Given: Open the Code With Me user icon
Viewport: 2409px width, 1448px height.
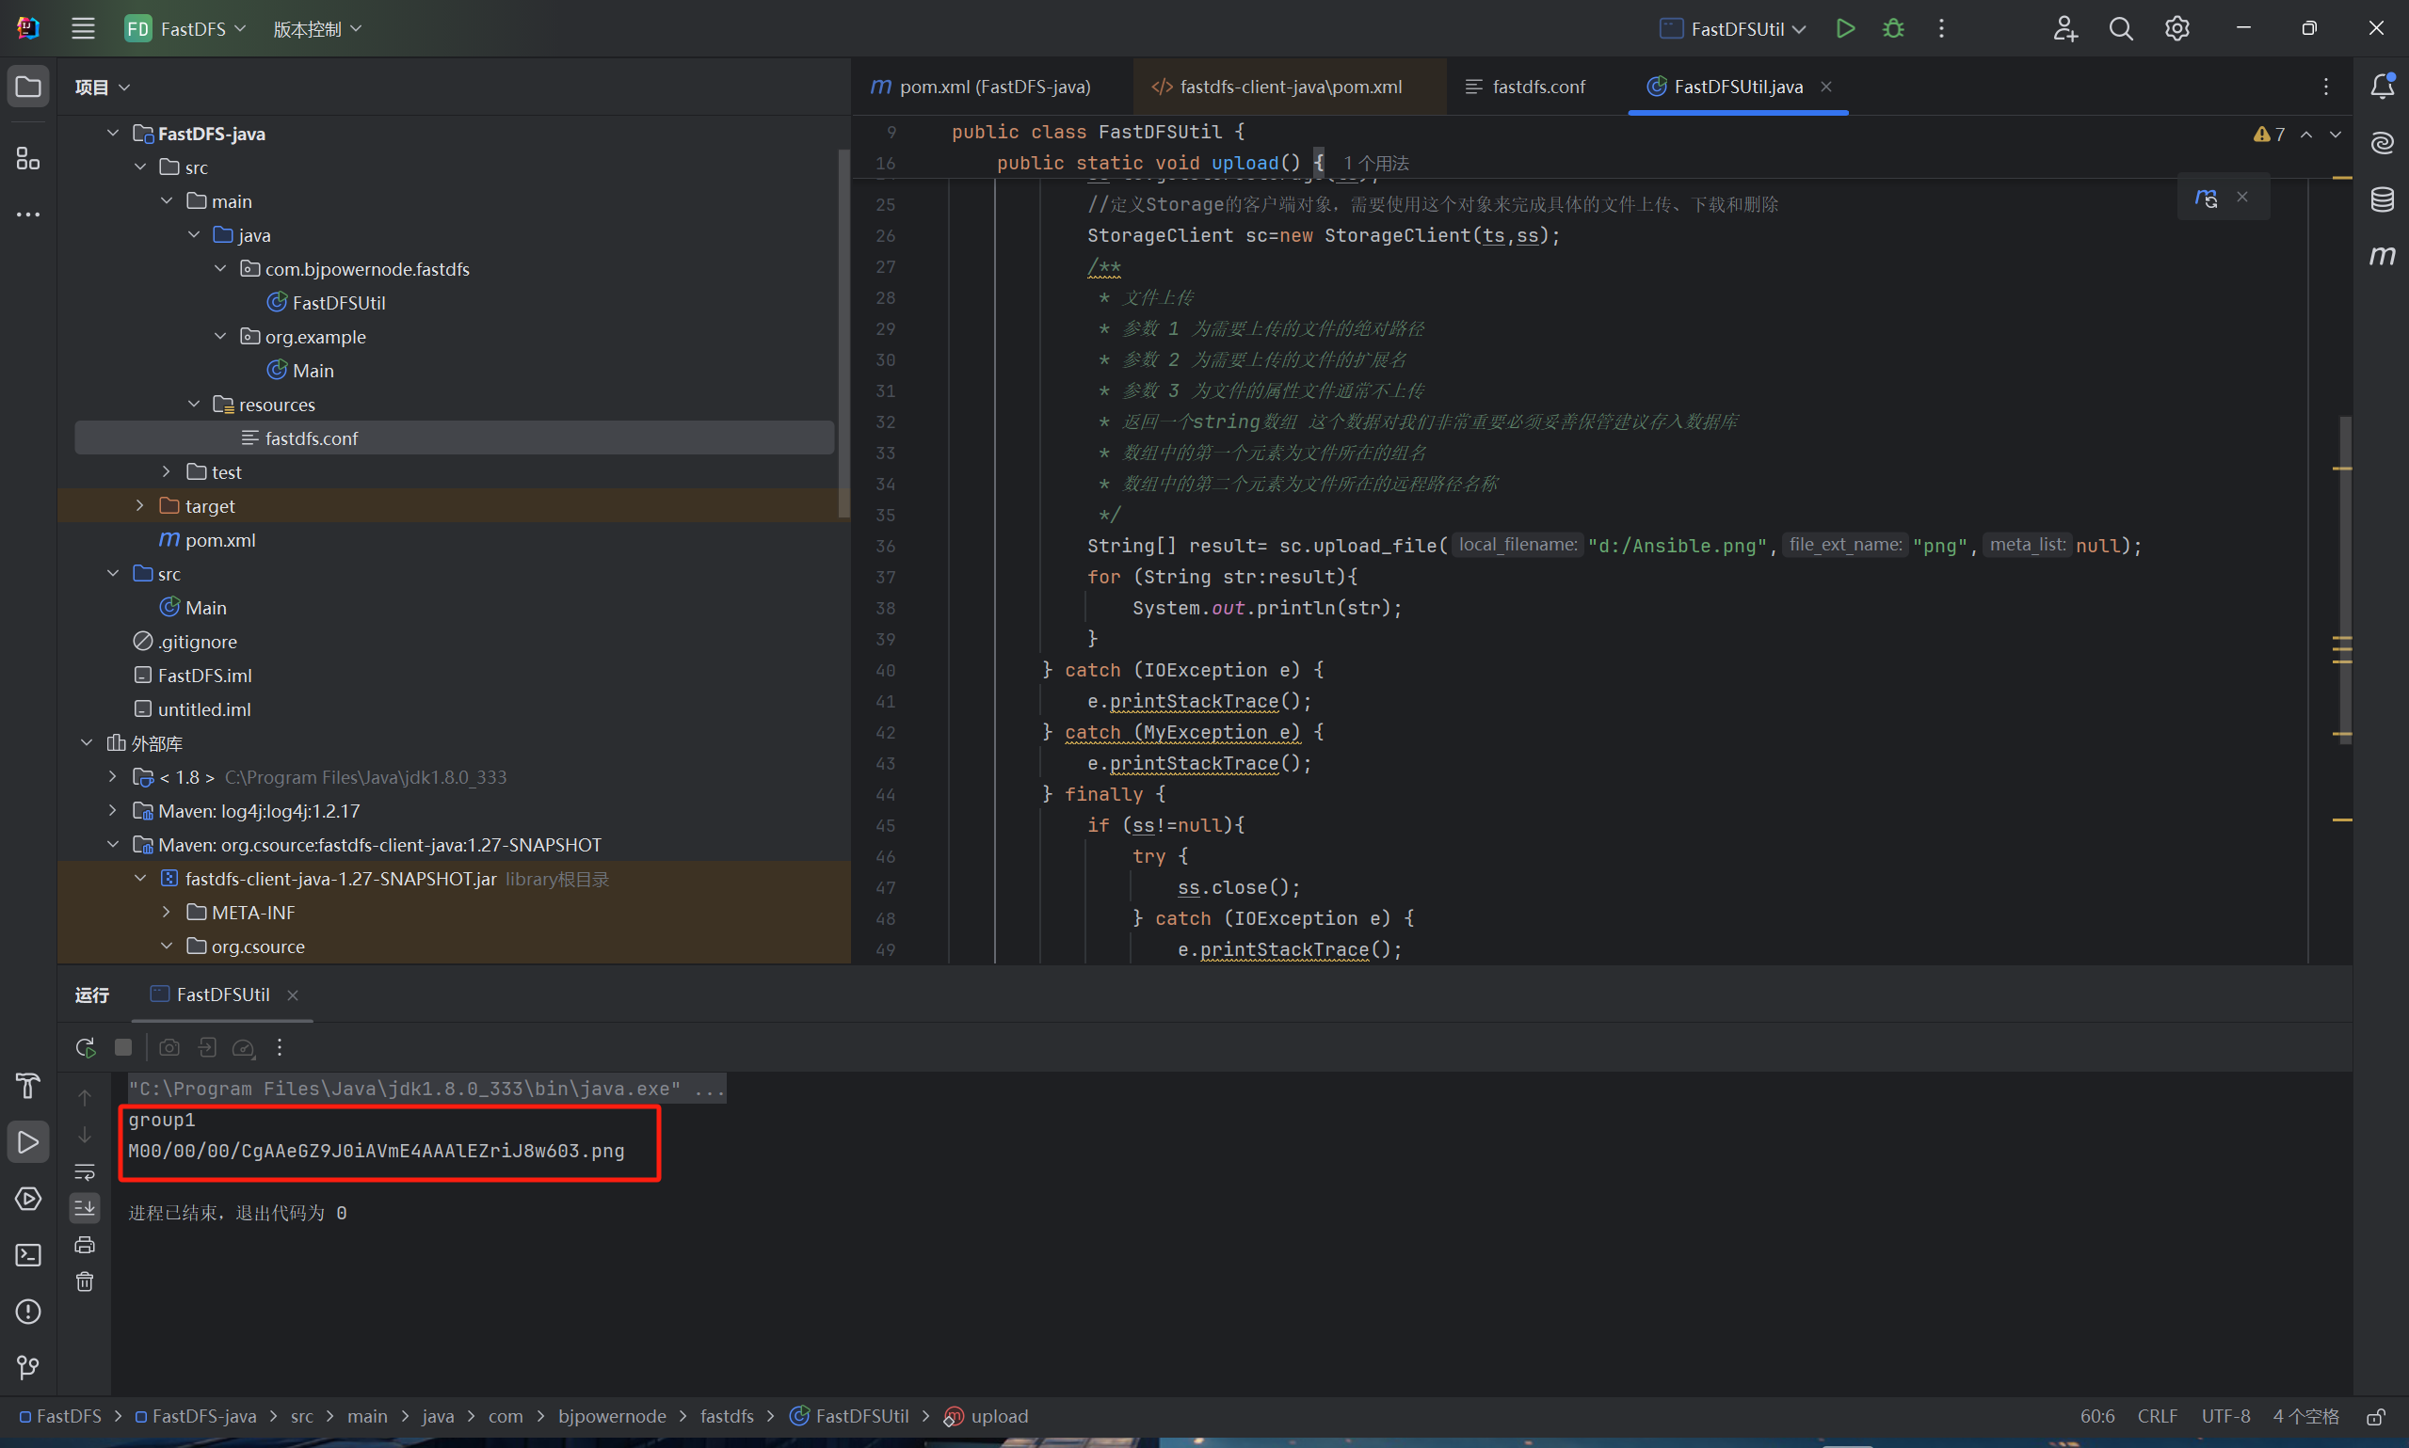Looking at the screenshot, I should point(2064,28).
